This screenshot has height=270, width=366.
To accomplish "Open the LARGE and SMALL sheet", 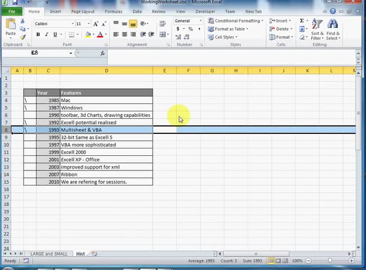I will tap(49, 254).
